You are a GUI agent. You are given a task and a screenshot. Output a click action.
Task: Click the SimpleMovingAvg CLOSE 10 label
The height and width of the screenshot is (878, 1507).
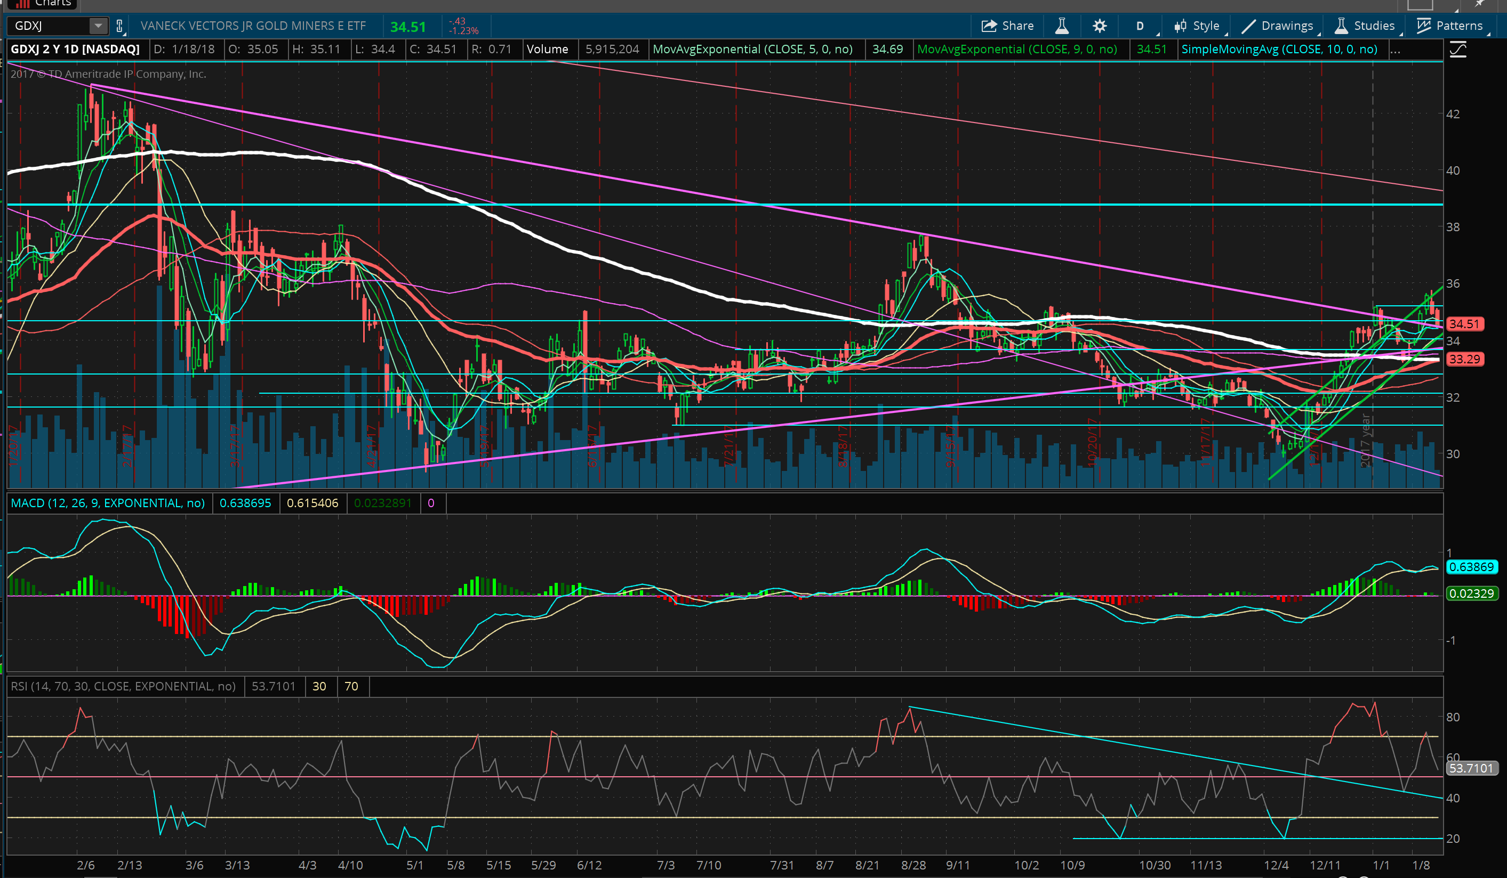click(1279, 50)
